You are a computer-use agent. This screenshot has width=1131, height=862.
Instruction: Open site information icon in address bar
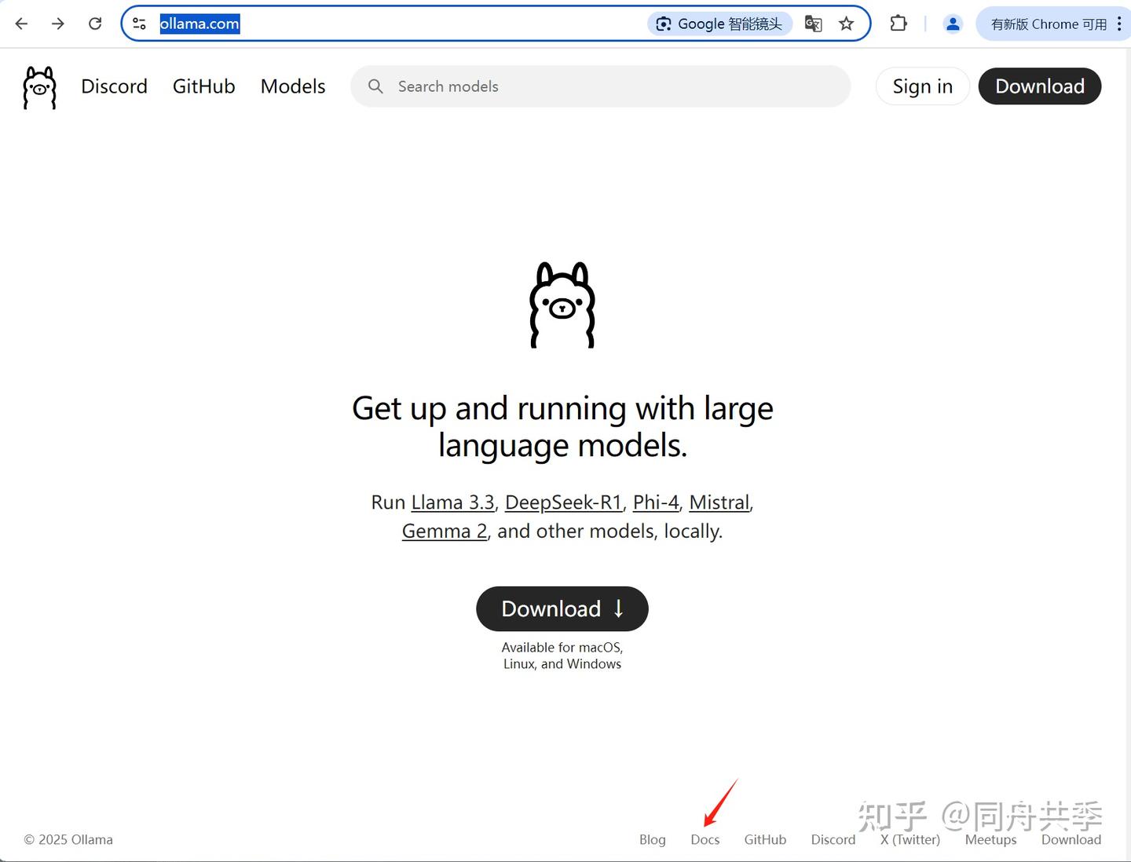pyautogui.click(x=139, y=24)
